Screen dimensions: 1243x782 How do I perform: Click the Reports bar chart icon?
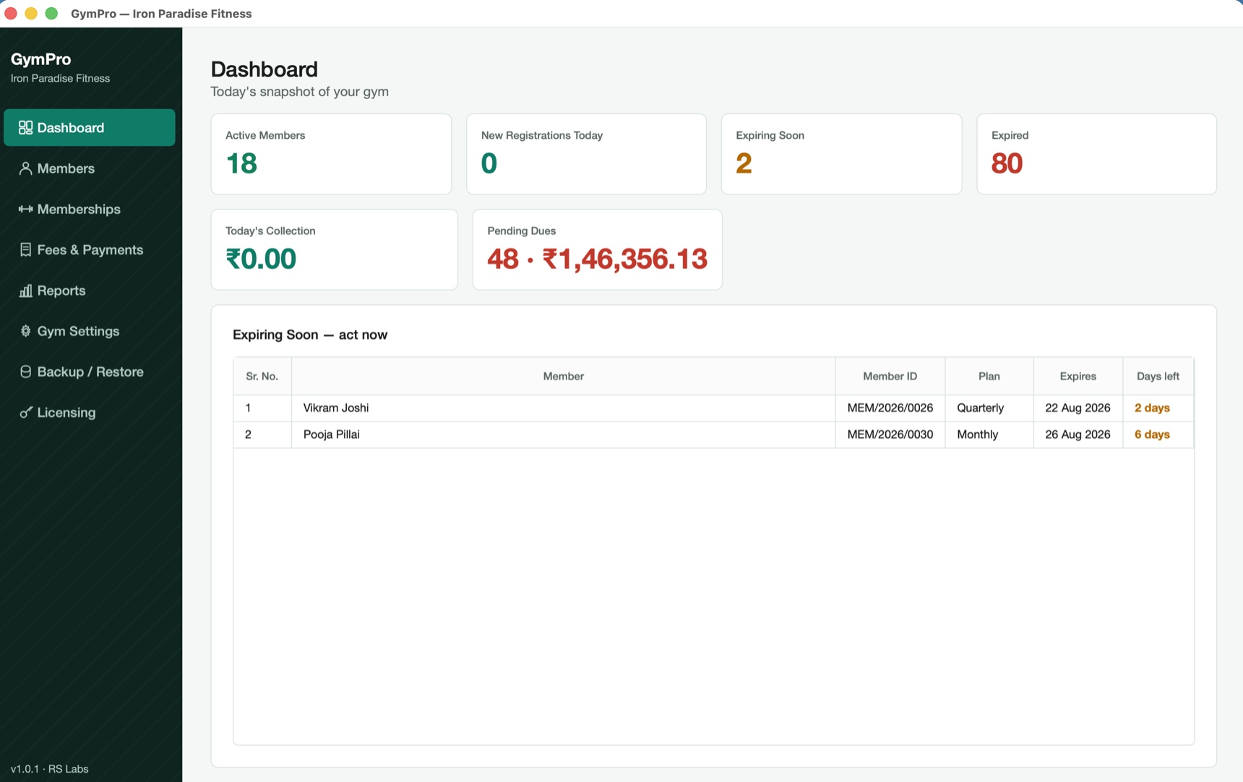[x=25, y=291]
